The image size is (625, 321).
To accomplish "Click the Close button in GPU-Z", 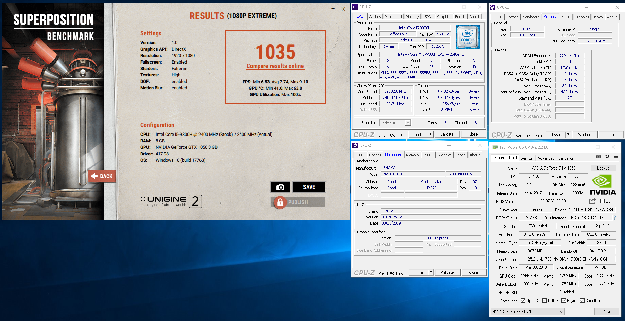I will coord(607,312).
